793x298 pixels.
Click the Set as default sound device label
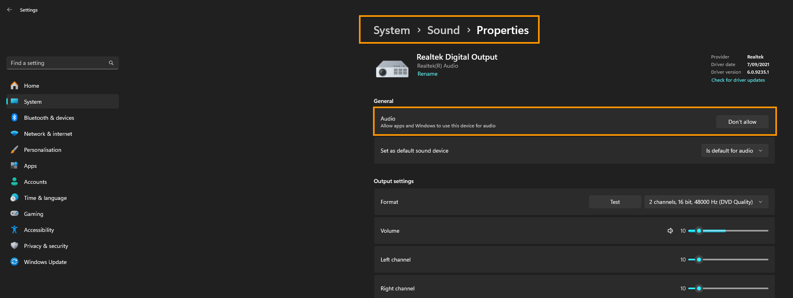coord(414,151)
